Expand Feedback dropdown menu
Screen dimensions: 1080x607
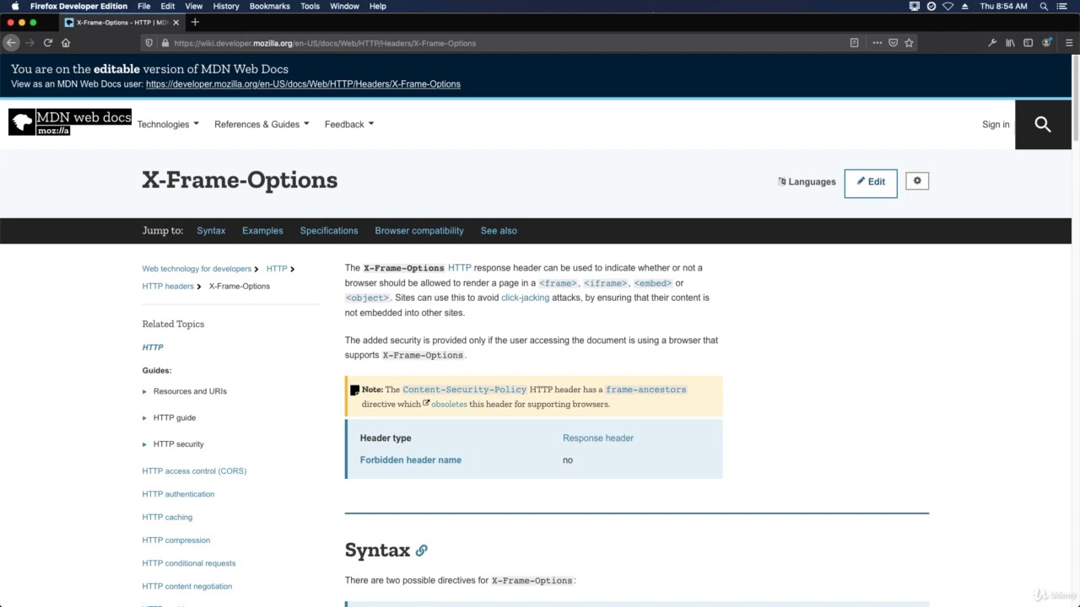[x=349, y=125]
